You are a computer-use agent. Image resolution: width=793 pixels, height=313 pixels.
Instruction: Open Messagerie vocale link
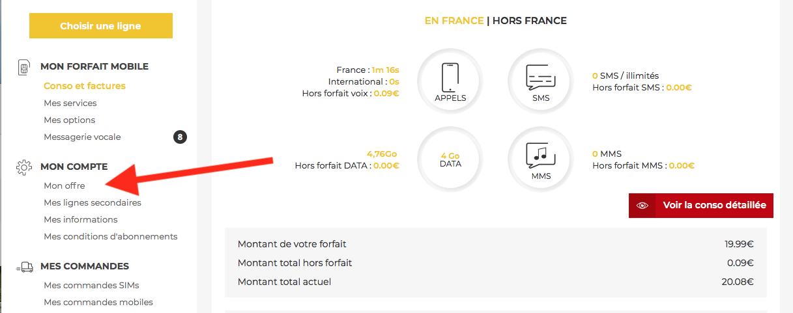[x=82, y=137]
